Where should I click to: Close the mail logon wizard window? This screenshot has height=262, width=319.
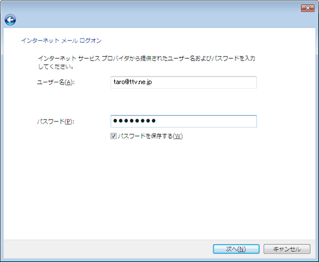point(308,8)
